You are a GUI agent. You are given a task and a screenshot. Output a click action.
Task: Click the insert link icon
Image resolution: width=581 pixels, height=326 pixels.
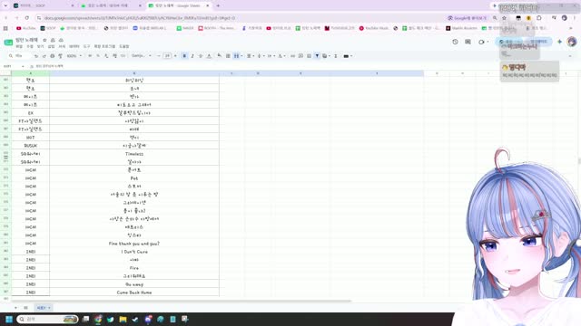(x=292, y=56)
